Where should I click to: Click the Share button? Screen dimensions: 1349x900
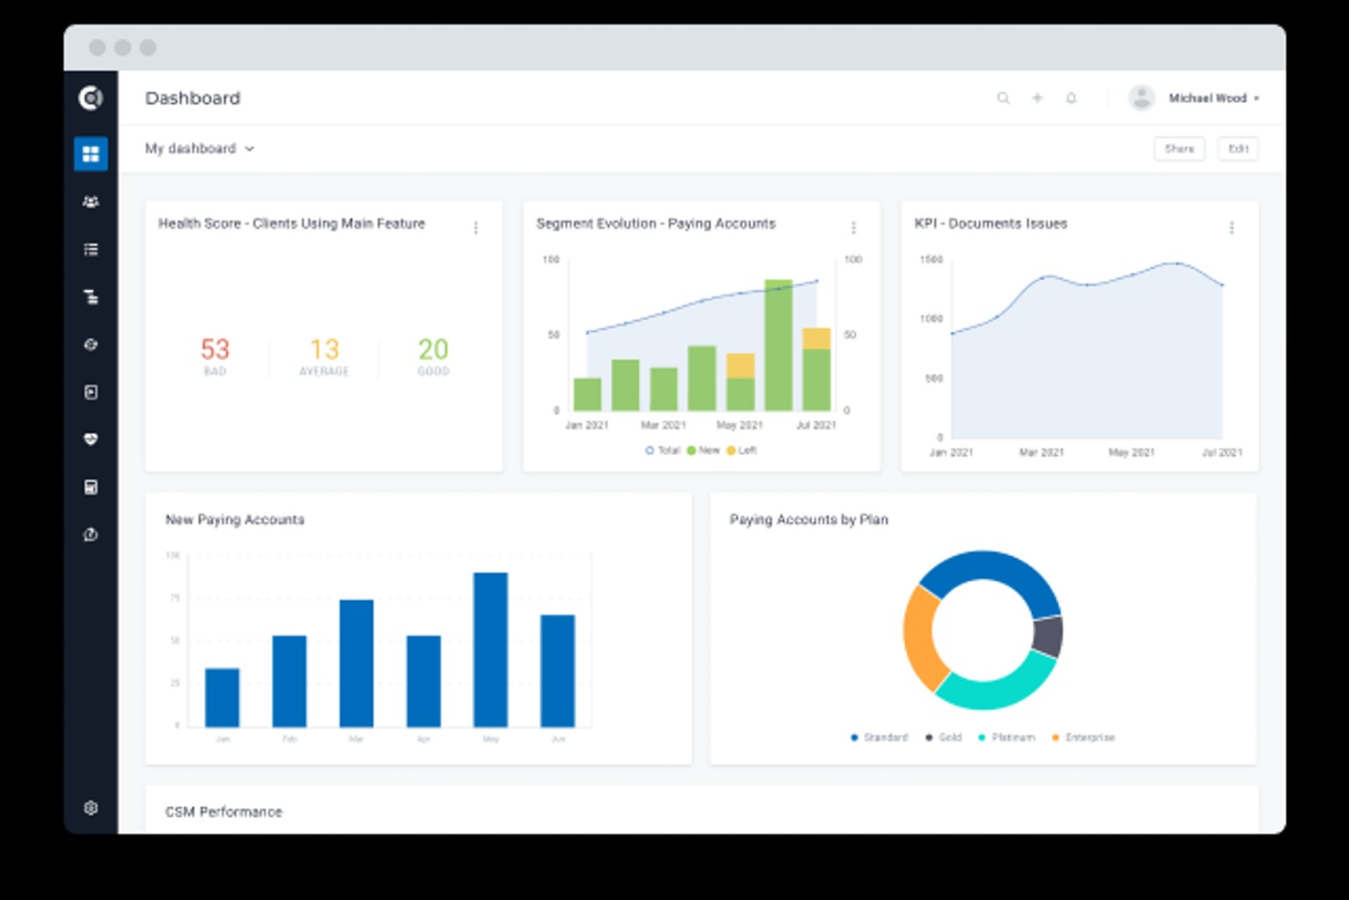point(1179,149)
